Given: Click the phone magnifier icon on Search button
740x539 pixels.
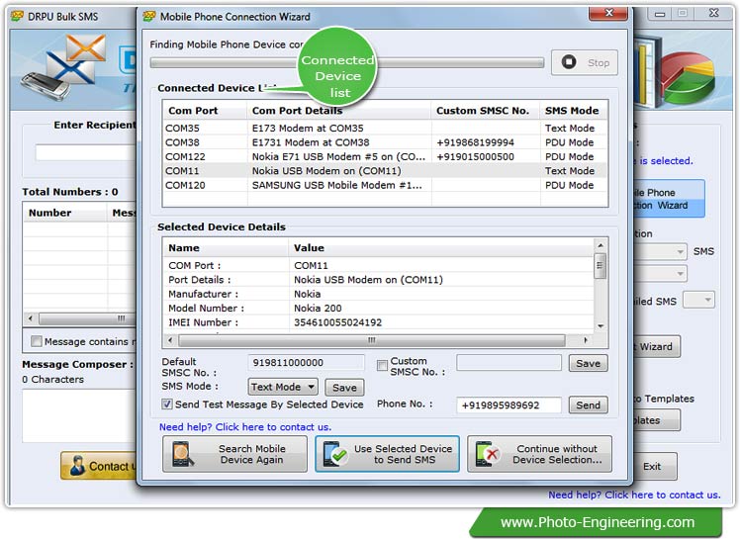Looking at the screenshot, I should (x=183, y=454).
